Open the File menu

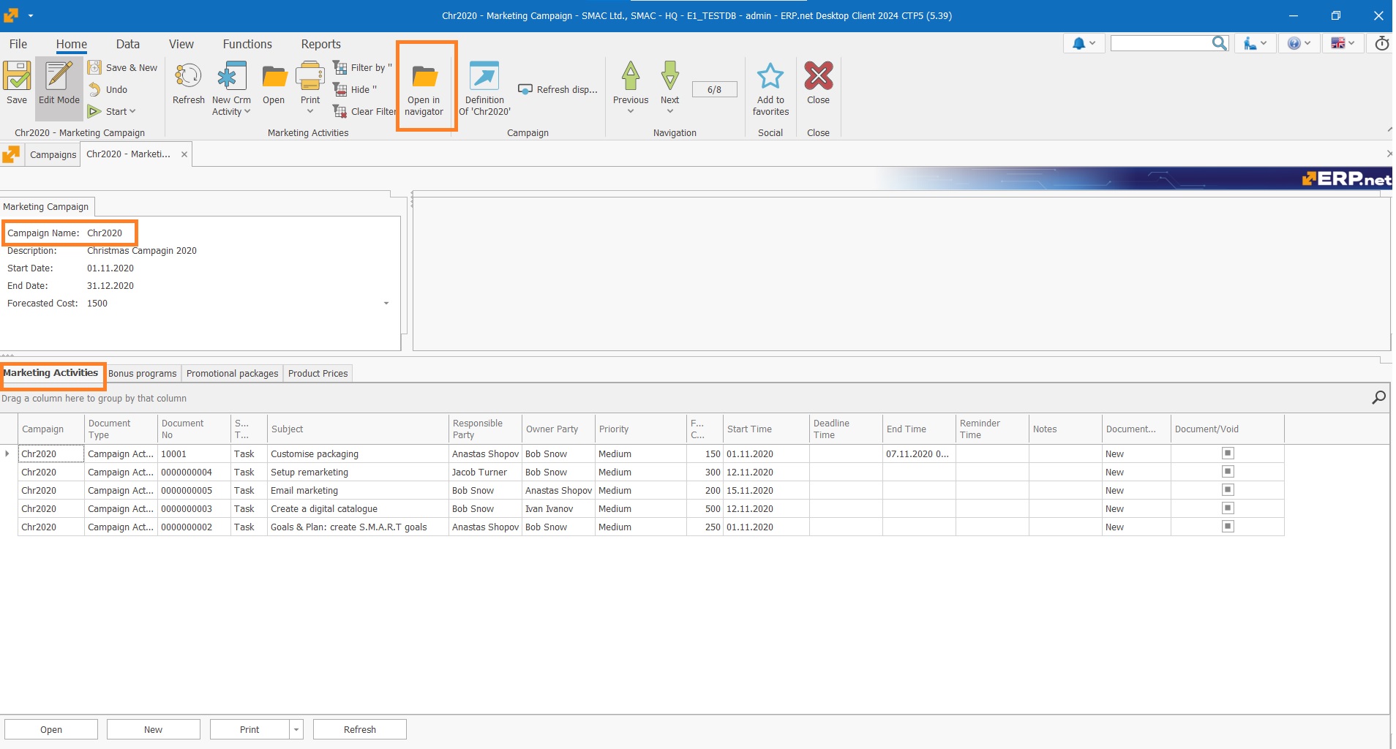point(18,44)
